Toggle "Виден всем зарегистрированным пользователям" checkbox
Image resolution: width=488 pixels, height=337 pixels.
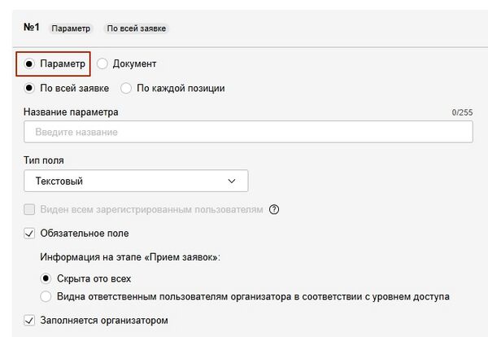pos(30,209)
